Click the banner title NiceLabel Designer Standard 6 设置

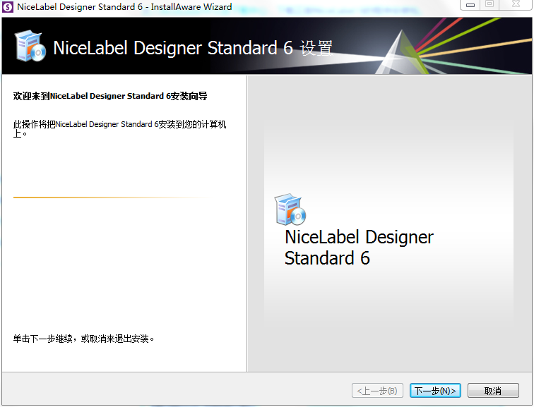tap(193, 48)
